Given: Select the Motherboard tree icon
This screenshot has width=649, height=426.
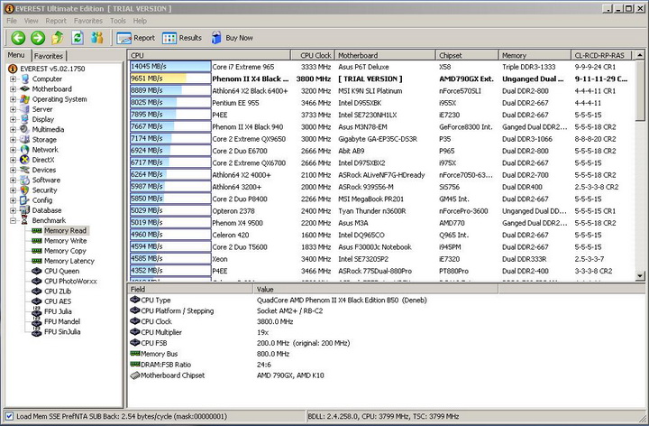Looking at the screenshot, I should click(25, 88).
